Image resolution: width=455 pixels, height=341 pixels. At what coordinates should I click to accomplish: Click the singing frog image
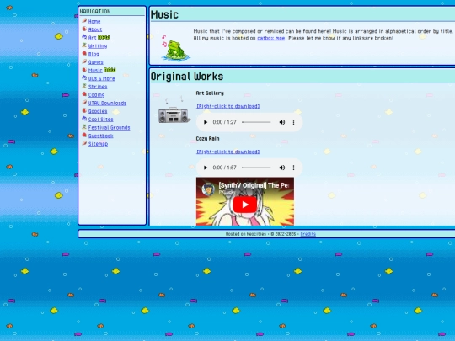point(175,48)
